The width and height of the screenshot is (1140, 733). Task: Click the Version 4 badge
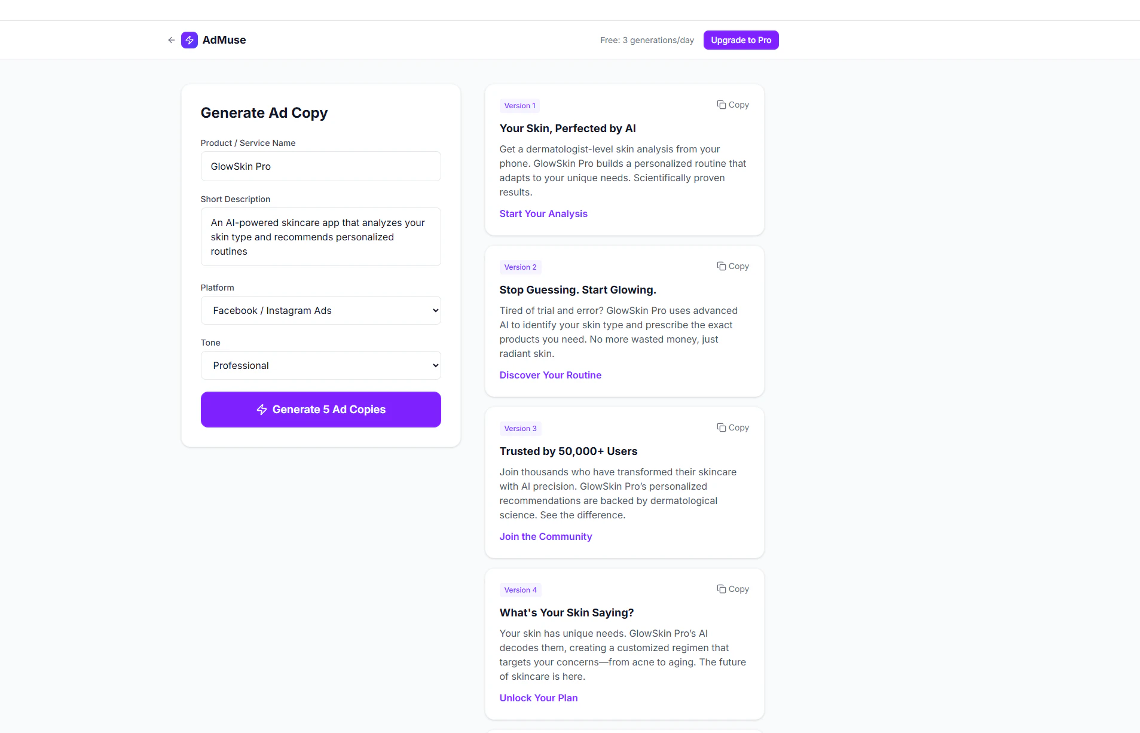click(521, 590)
